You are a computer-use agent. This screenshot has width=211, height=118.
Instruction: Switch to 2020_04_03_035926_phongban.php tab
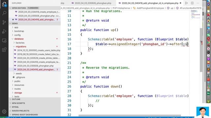(x=93, y=3)
